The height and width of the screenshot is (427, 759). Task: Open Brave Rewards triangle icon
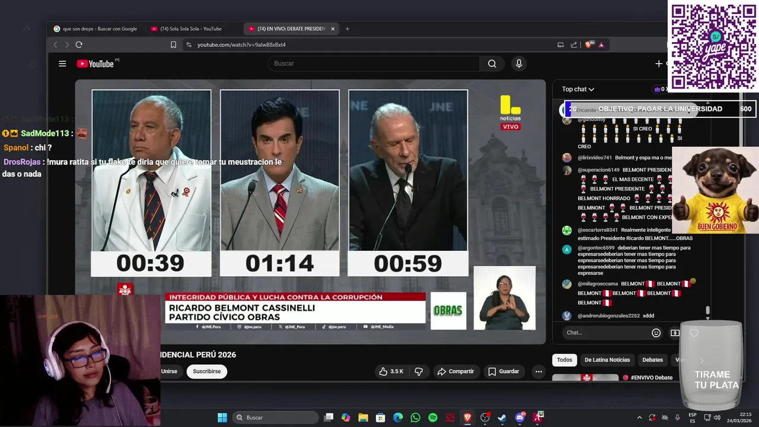[x=601, y=44]
